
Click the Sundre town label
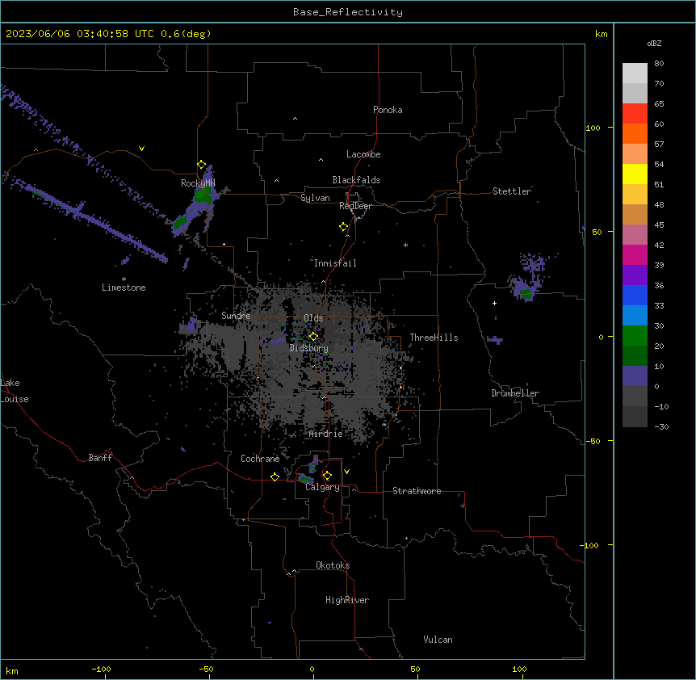click(x=236, y=316)
